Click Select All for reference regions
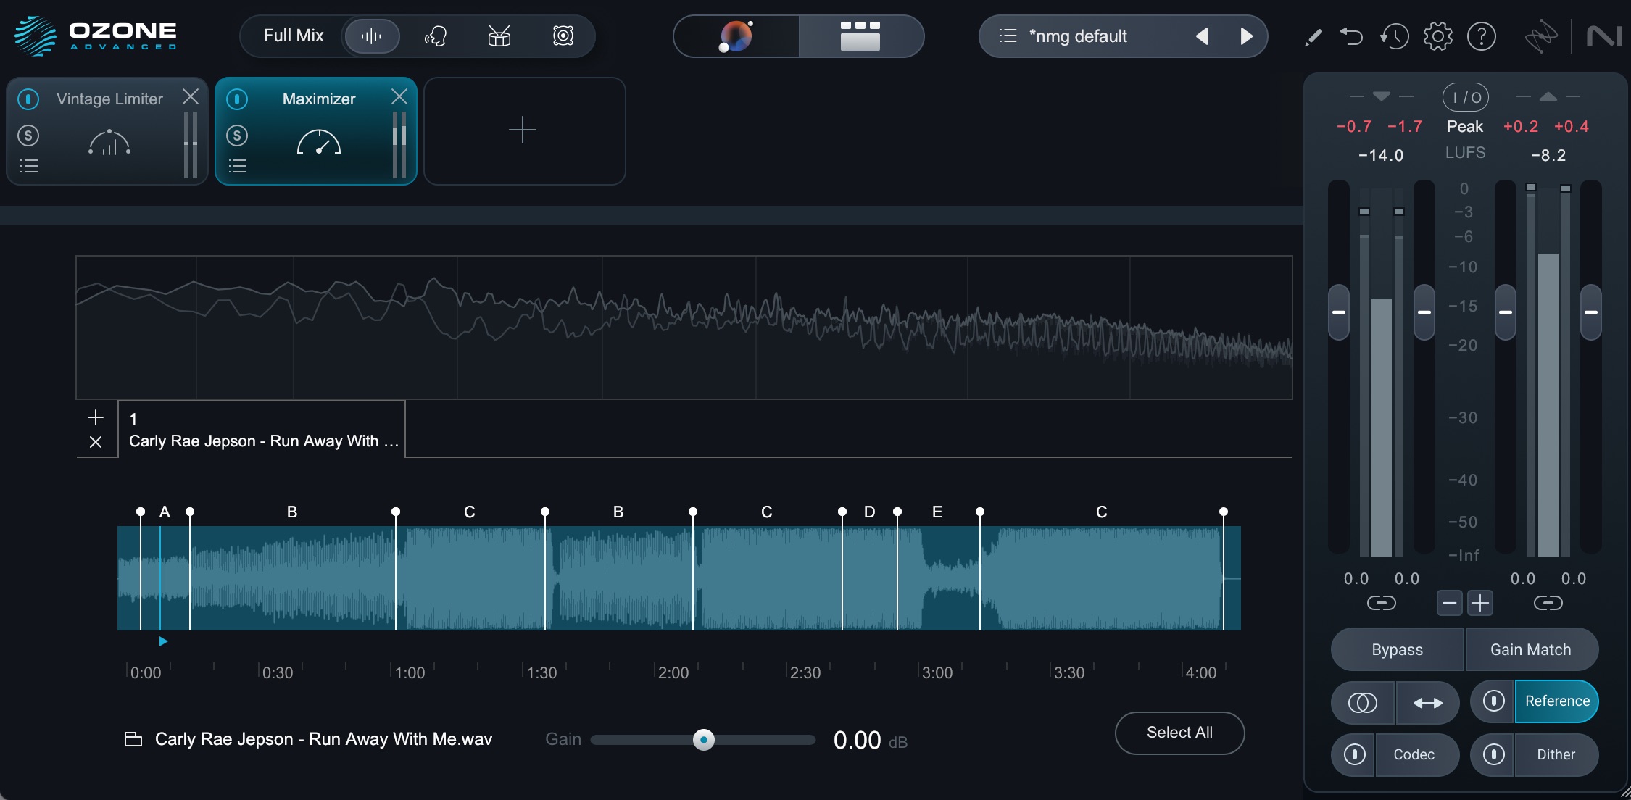Screen dimensions: 1631x800 (1179, 733)
